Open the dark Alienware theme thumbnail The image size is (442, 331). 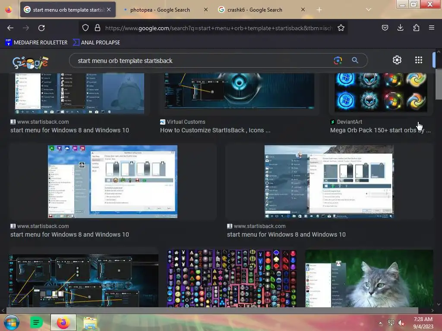[83, 280]
